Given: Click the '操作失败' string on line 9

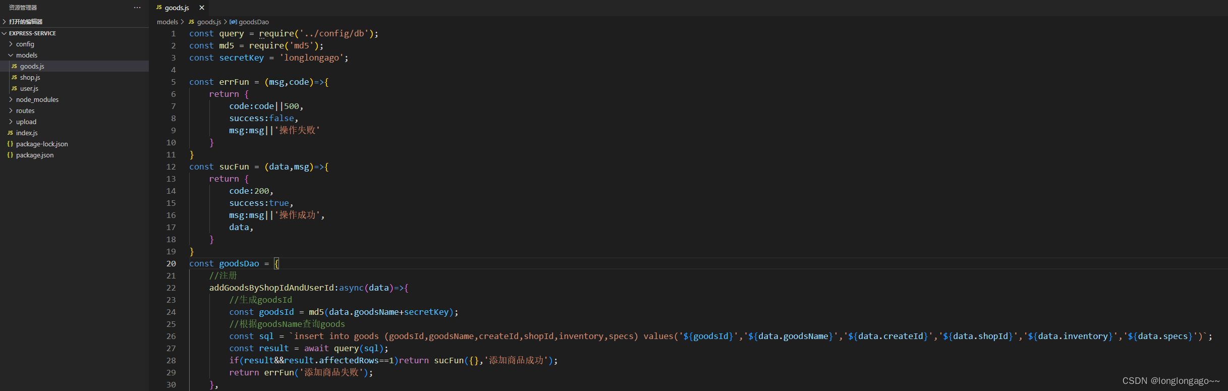Looking at the screenshot, I should pyautogui.click(x=297, y=130).
